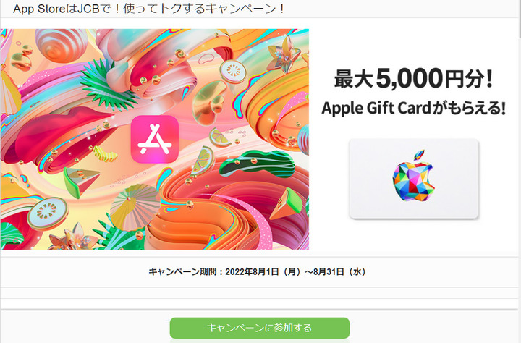Viewport: 521px width, 343px height.
Task: Click the striped sphere at top left
Action: 61,45
